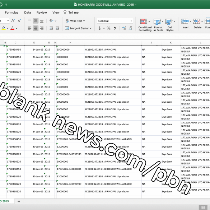Apply the red font color
This screenshot has width=210, height=210.
pos(13,28)
